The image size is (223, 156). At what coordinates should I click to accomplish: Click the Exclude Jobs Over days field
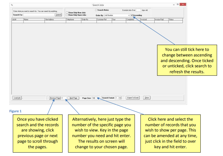click(x=138, y=10)
